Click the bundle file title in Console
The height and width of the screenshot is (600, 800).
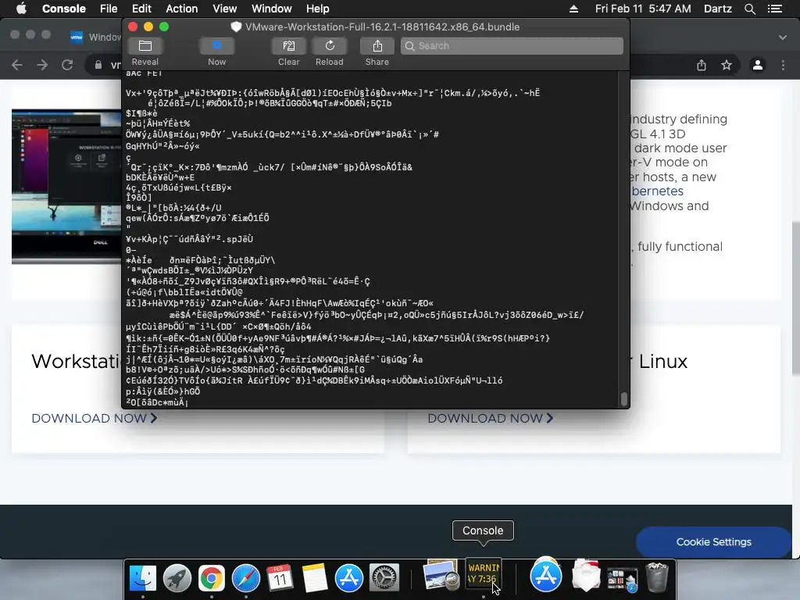click(382, 27)
